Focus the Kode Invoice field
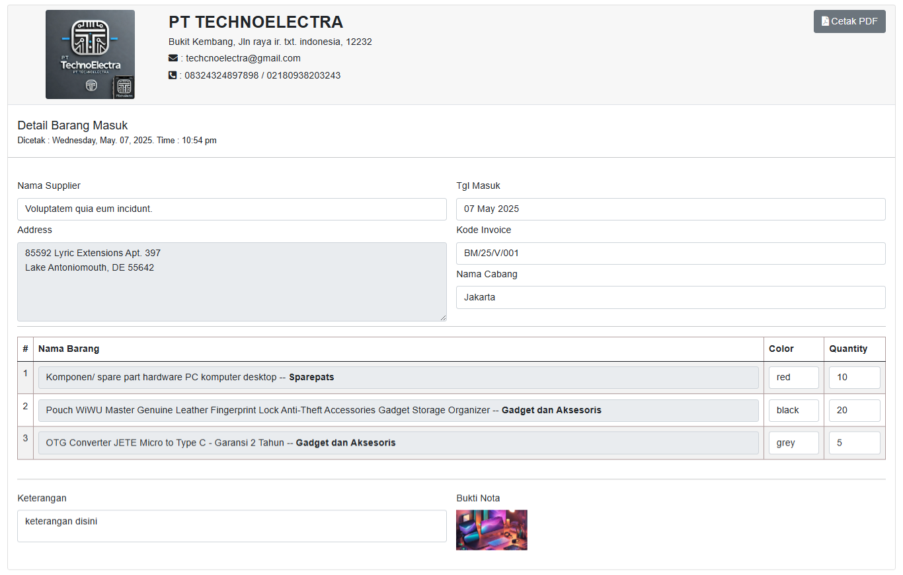Image resolution: width=903 pixels, height=575 pixels. click(x=670, y=254)
